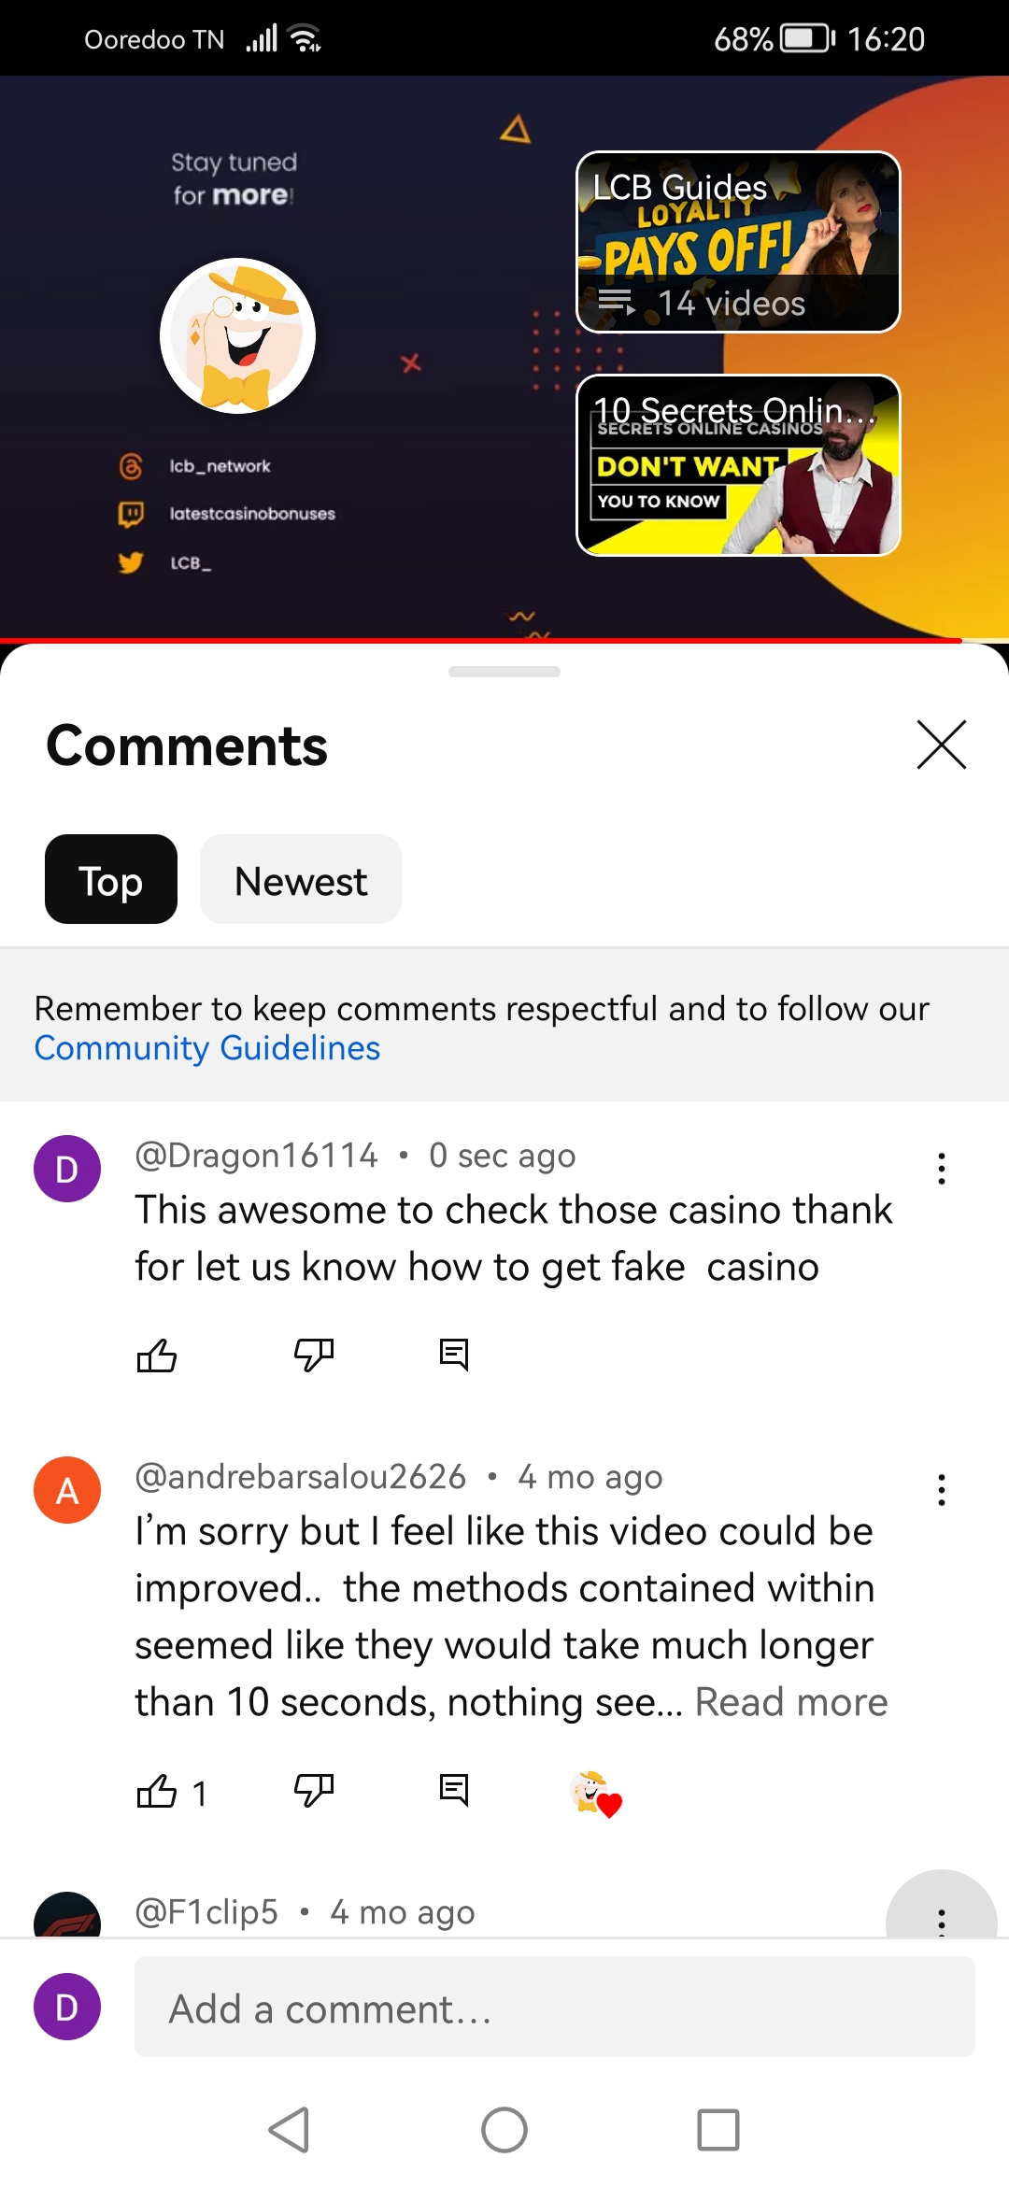Like the comment by @Dragon16114
This screenshot has width=1009, height=2186.
(x=157, y=1355)
